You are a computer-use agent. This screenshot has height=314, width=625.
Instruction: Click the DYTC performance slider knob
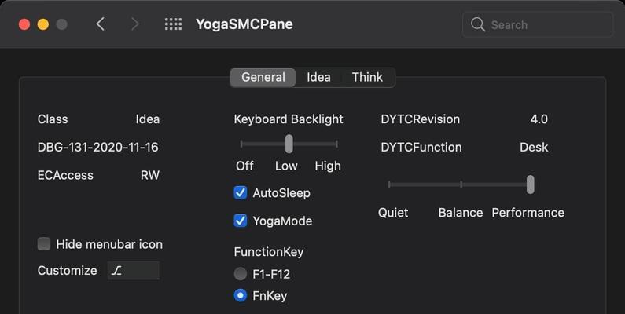pyautogui.click(x=530, y=184)
